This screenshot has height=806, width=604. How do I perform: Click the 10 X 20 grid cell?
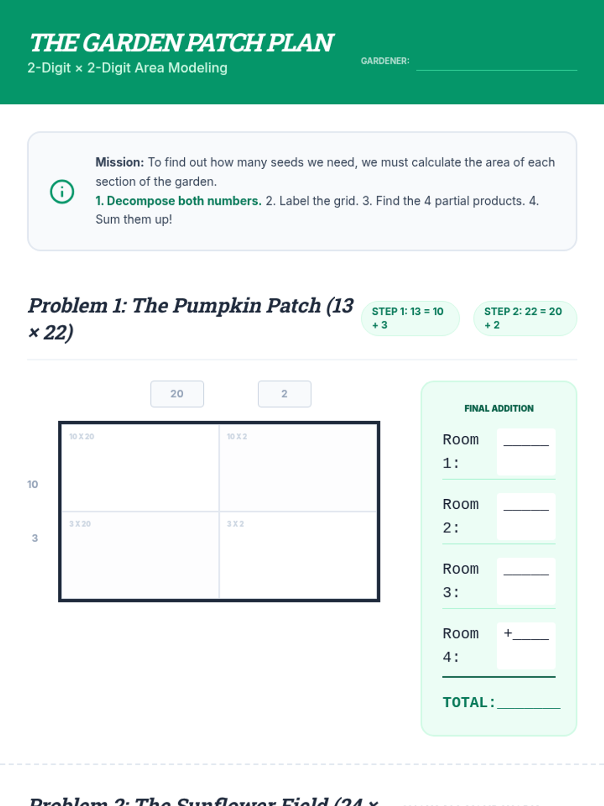pos(140,467)
